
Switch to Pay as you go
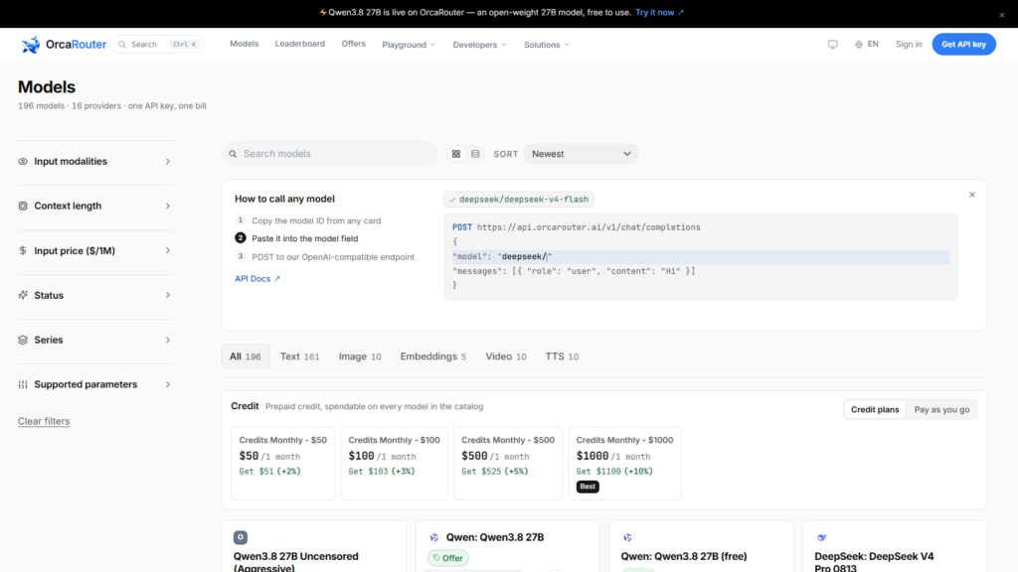941,410
